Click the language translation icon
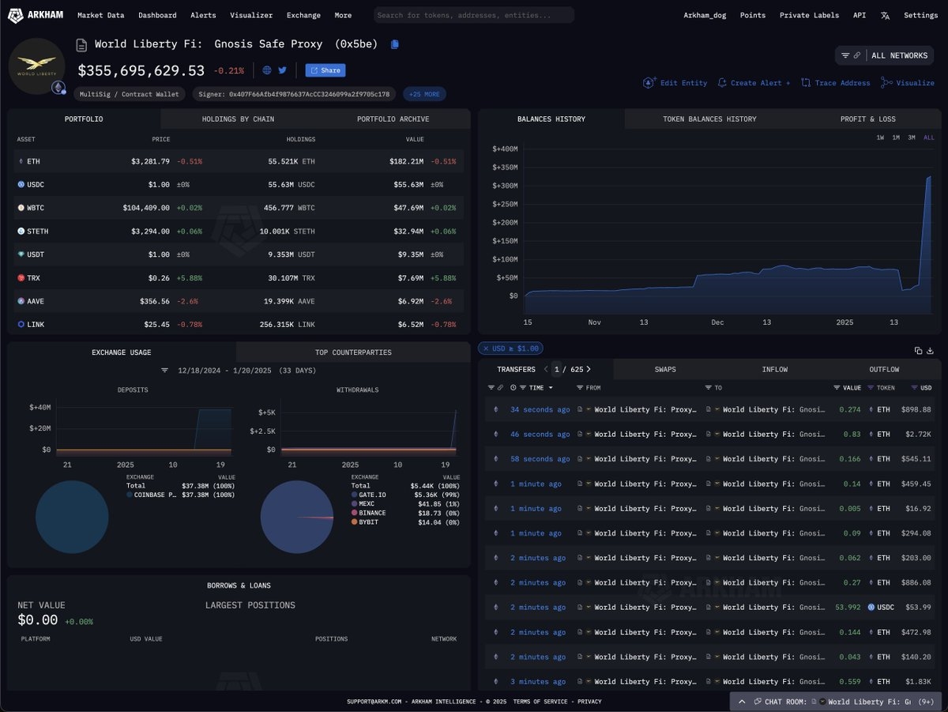948x712 pixels. pos(885,15)
